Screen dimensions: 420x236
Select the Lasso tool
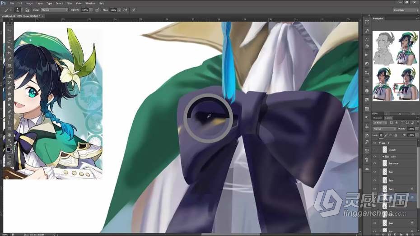click(9, 42)
